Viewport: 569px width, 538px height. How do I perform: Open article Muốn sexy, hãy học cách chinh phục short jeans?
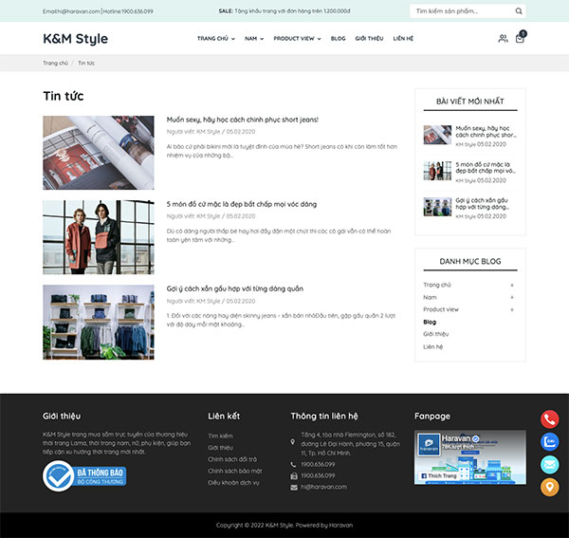243,120
